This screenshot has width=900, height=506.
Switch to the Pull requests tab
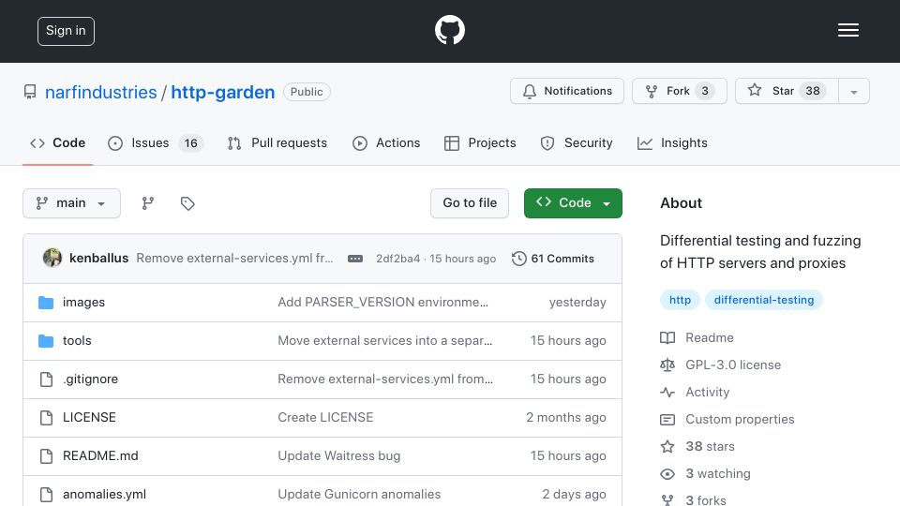pos(277,142)
